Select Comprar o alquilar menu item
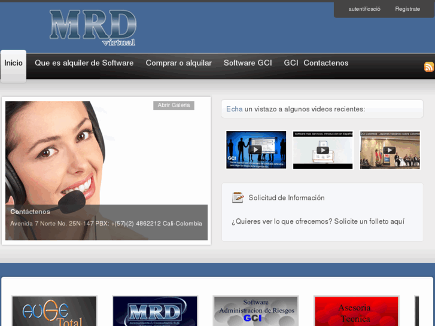The image size is (435, 326). click(179, 63)
